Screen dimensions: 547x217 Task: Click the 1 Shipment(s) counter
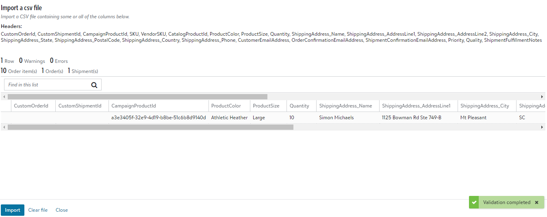[x=83, y=71]
